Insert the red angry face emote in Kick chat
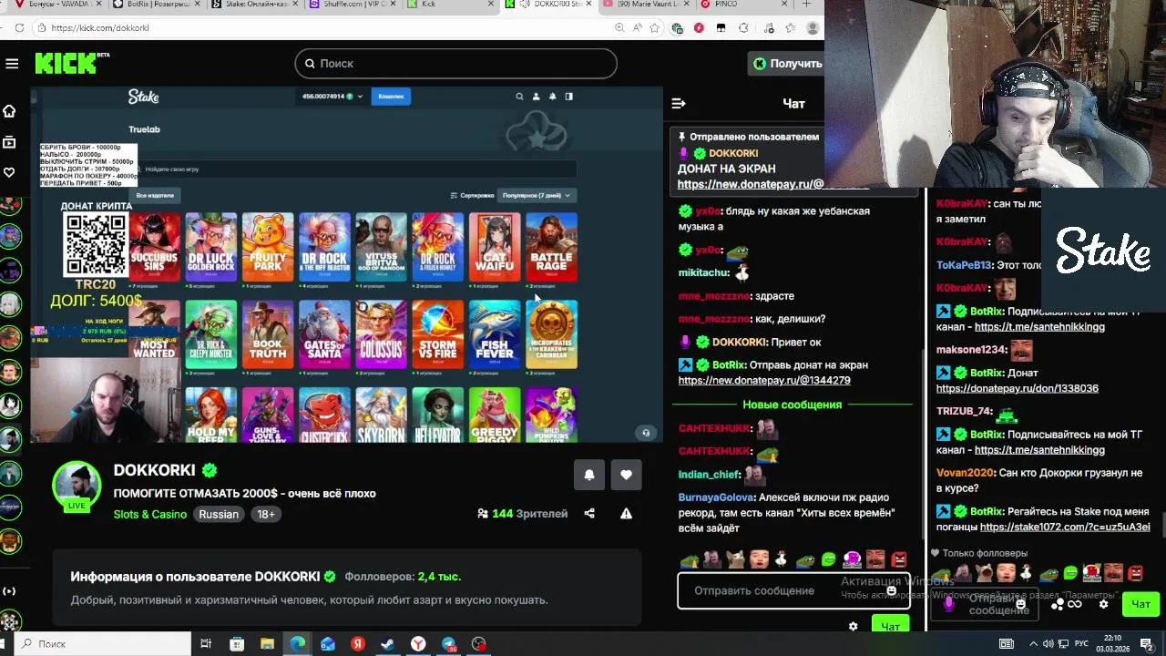1166x656 pixels. 899,559
